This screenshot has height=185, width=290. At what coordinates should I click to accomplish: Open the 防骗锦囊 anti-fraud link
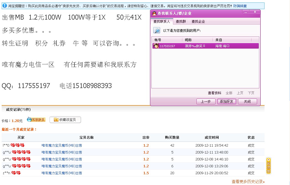pos(240,6)
